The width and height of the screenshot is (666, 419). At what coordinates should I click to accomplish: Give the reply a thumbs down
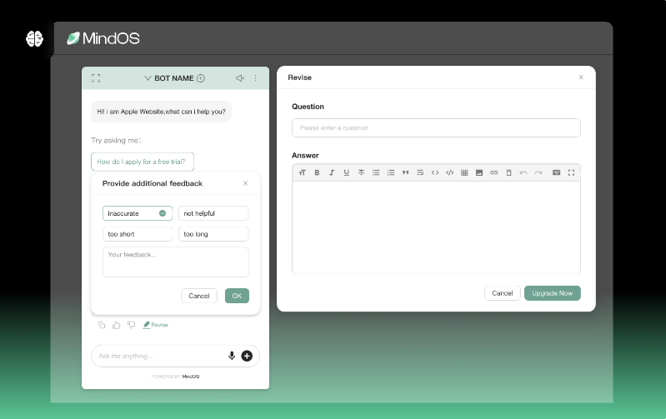tap(131, 325)
